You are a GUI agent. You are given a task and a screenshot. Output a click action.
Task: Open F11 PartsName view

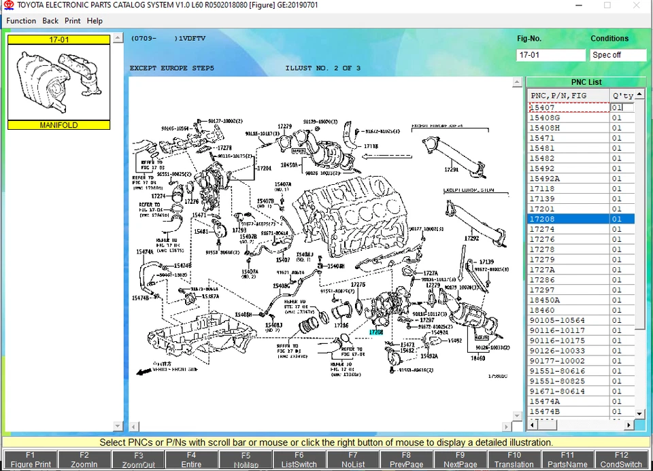pos(567,460)
